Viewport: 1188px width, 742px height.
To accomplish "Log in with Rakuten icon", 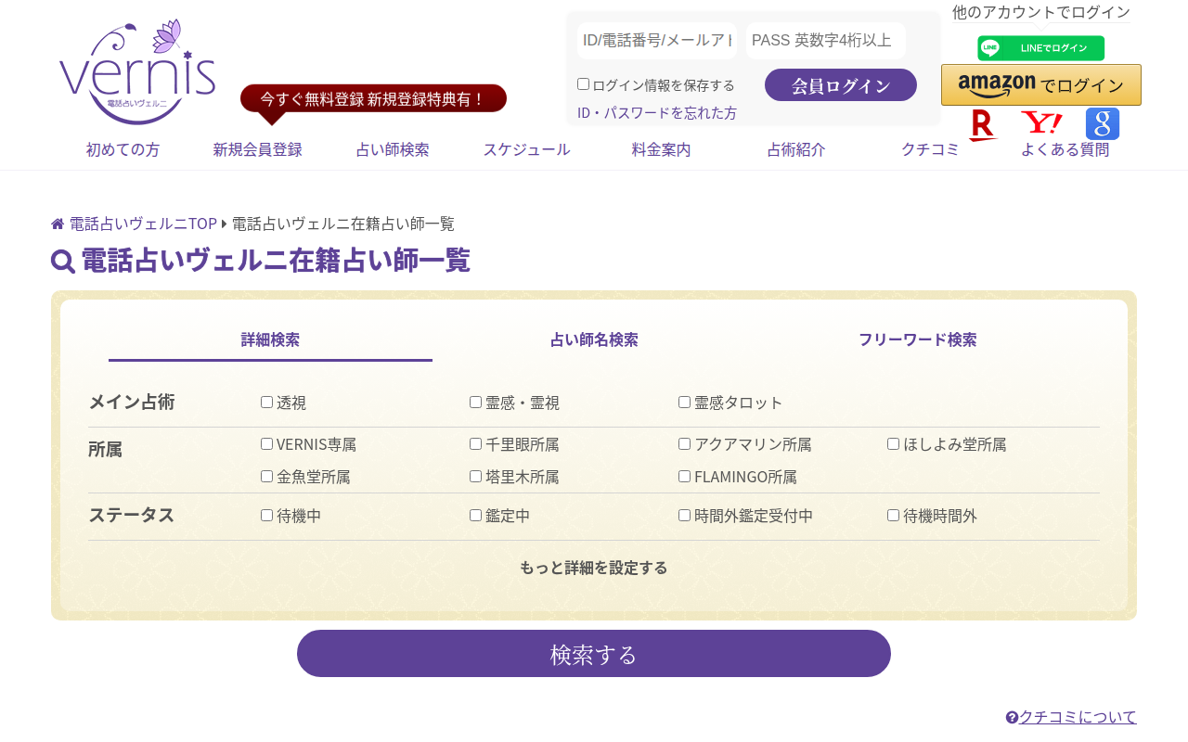I will tap(982, 124).
